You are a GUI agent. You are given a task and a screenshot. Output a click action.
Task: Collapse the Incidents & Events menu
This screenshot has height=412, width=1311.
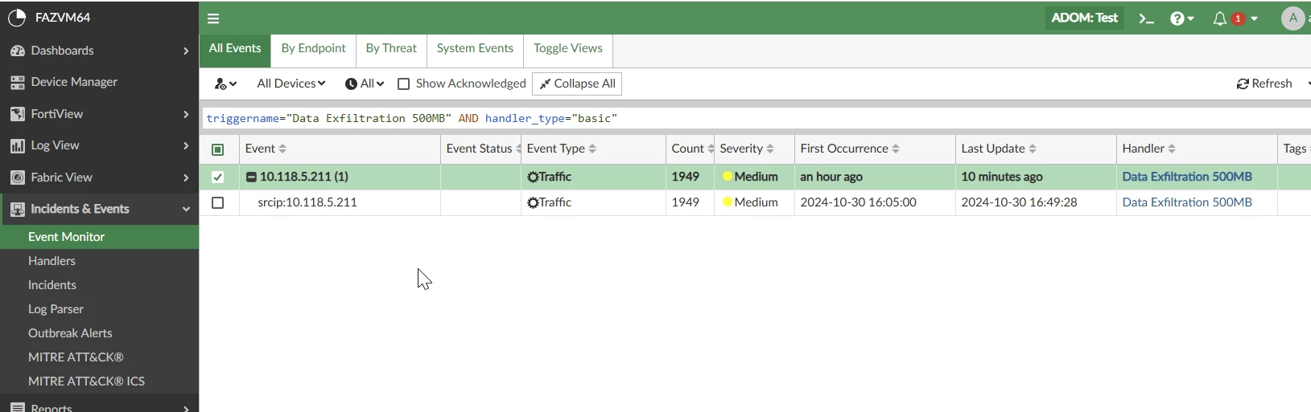click(x=186, y=209)
